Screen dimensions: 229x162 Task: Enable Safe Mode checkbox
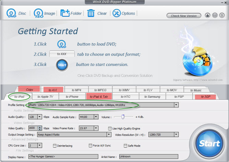[x=125, y=146]
